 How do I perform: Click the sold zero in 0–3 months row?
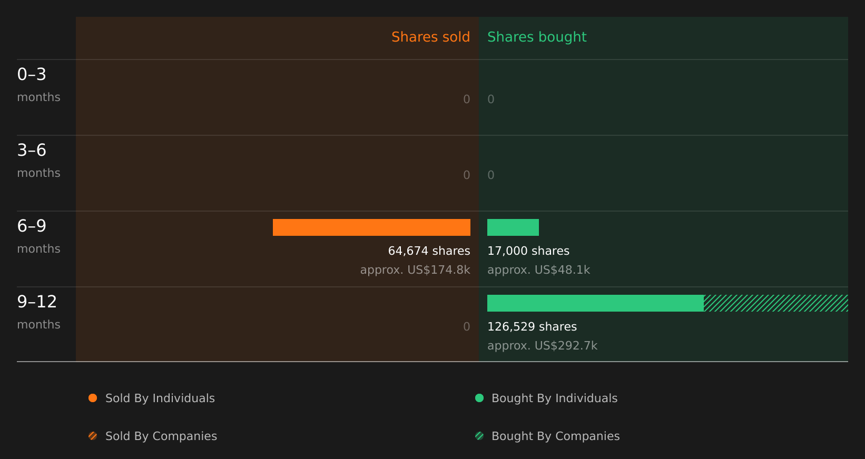467,99
